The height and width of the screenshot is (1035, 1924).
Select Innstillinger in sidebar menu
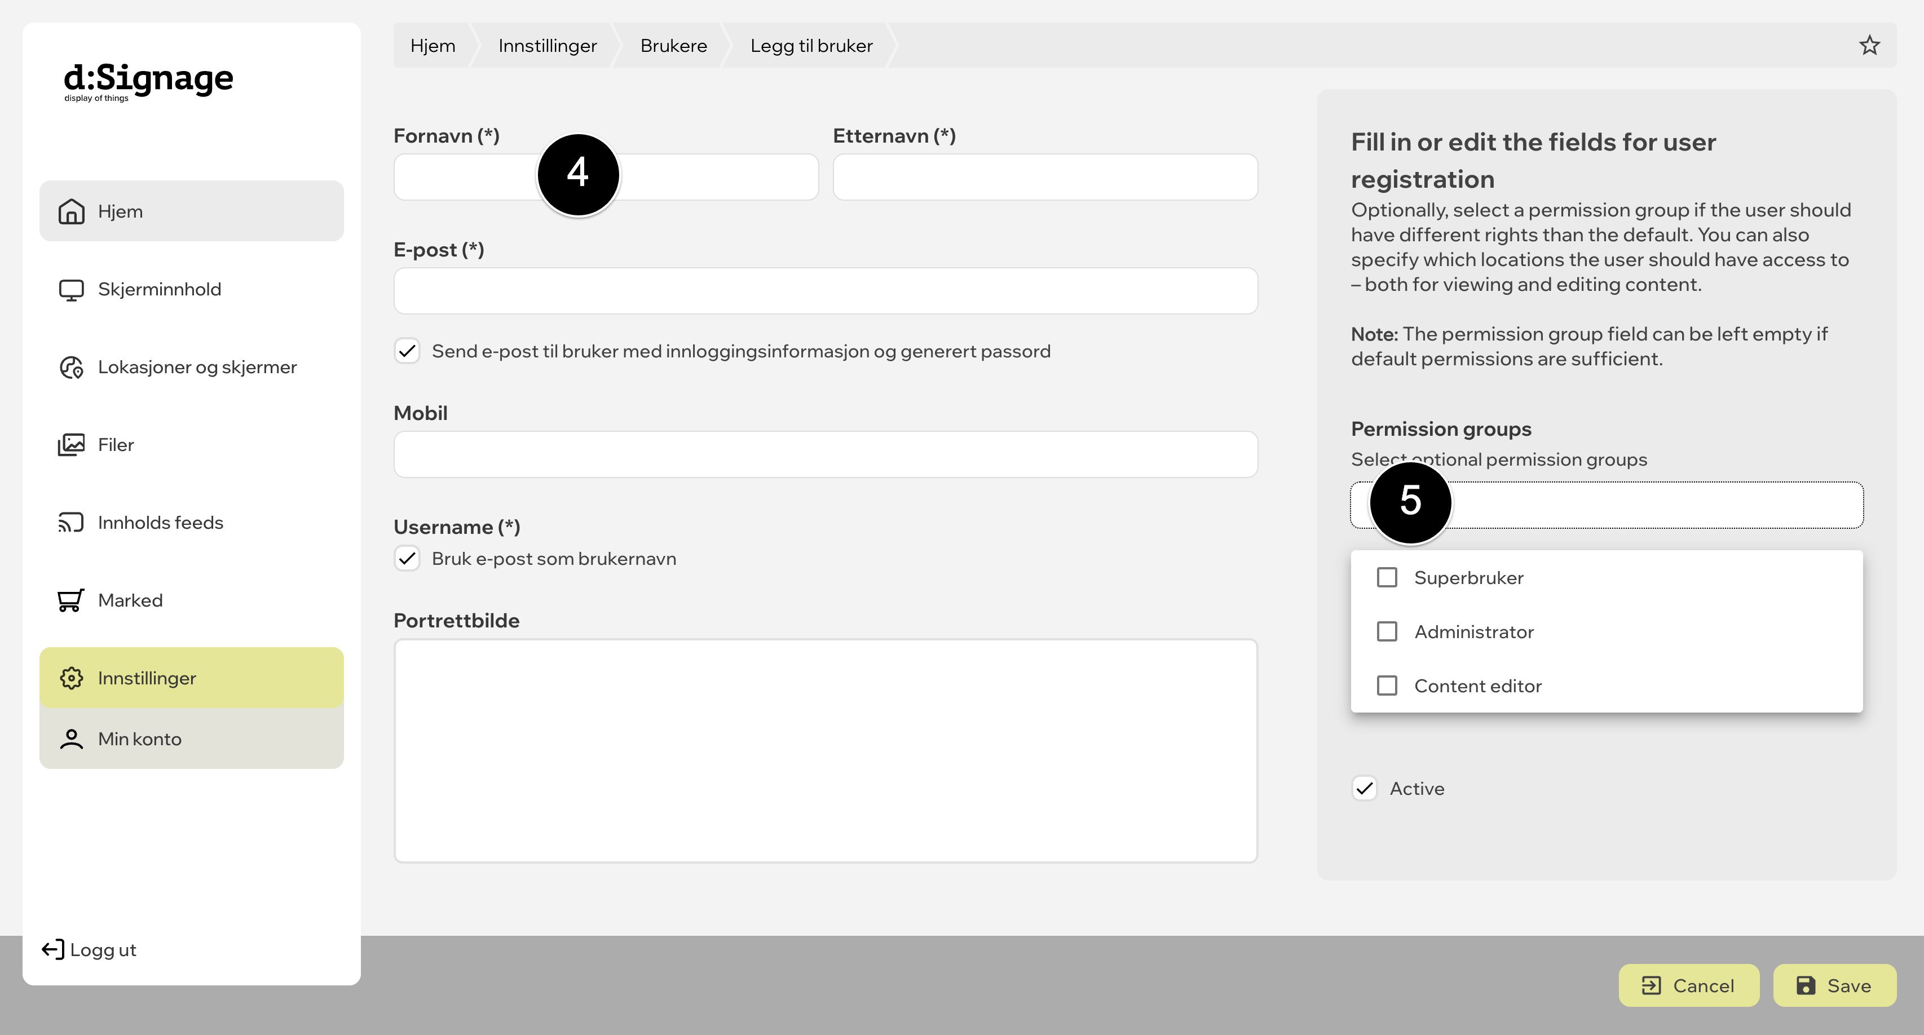click(191, 678)
